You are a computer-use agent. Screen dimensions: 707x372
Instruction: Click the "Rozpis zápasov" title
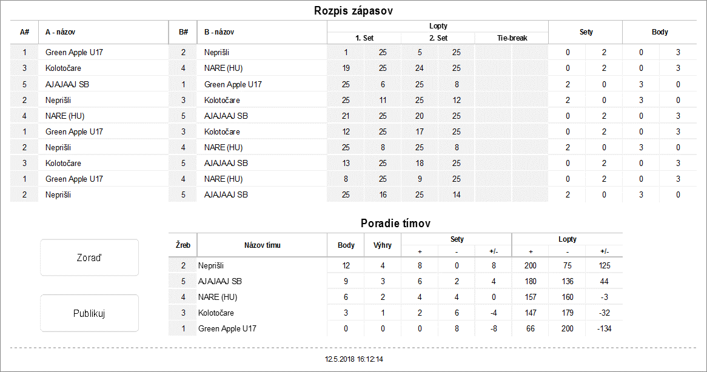pyautogui.click(x=353, y=11)
